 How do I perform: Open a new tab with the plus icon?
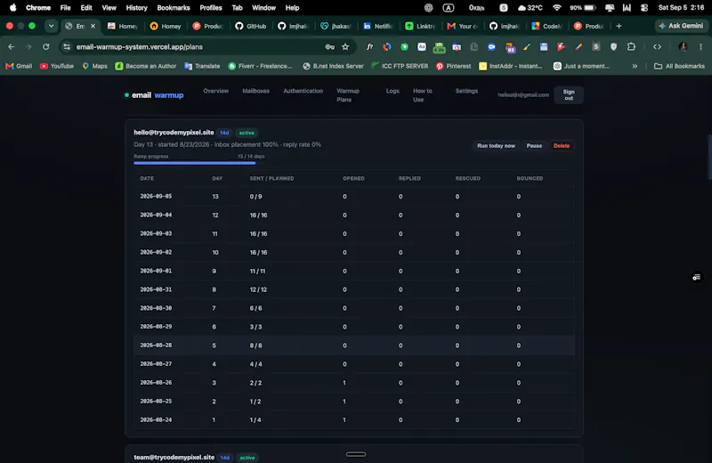click(619, 26)
